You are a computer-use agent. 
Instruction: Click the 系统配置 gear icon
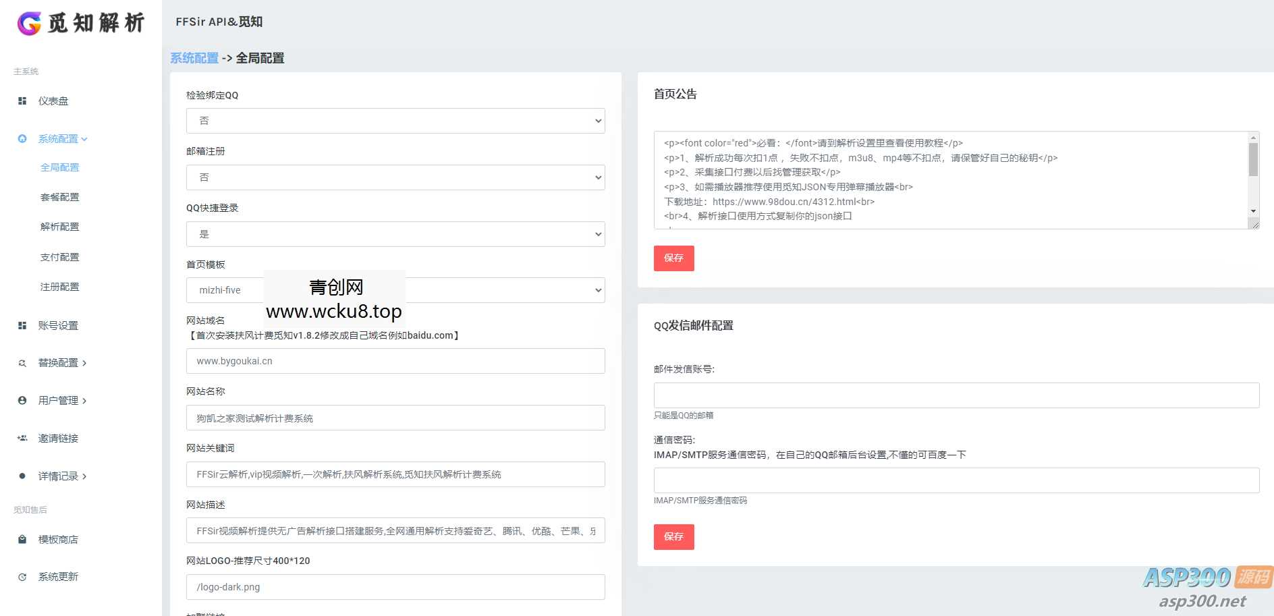[x=22, y=138]
